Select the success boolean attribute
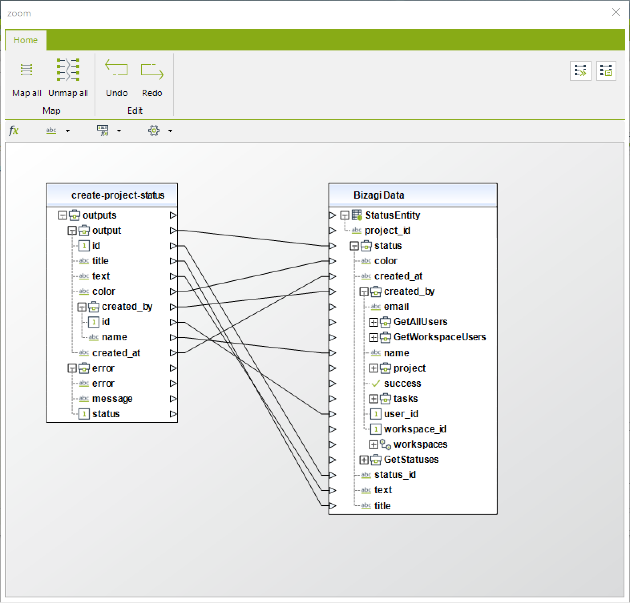Screen dimensions: 630x603 (402, 384)
